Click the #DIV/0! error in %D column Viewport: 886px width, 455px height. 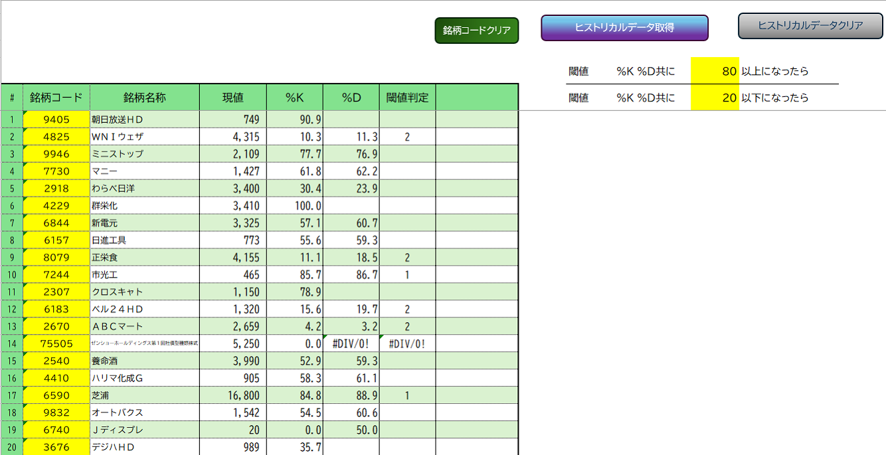[351, 344]
